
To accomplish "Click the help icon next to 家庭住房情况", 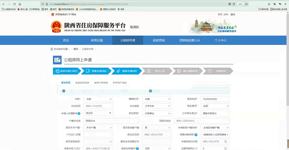I will coord(138,148).
